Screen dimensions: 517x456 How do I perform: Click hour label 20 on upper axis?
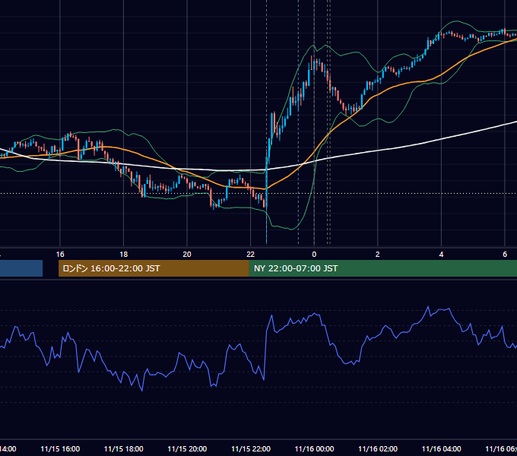[x=187, y=255]
